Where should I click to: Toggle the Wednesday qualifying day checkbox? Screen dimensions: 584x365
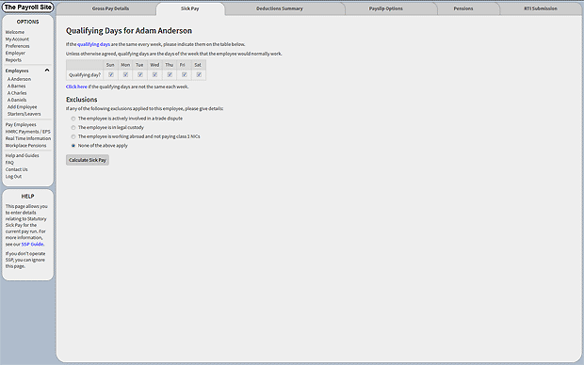(x=154, y=74)
